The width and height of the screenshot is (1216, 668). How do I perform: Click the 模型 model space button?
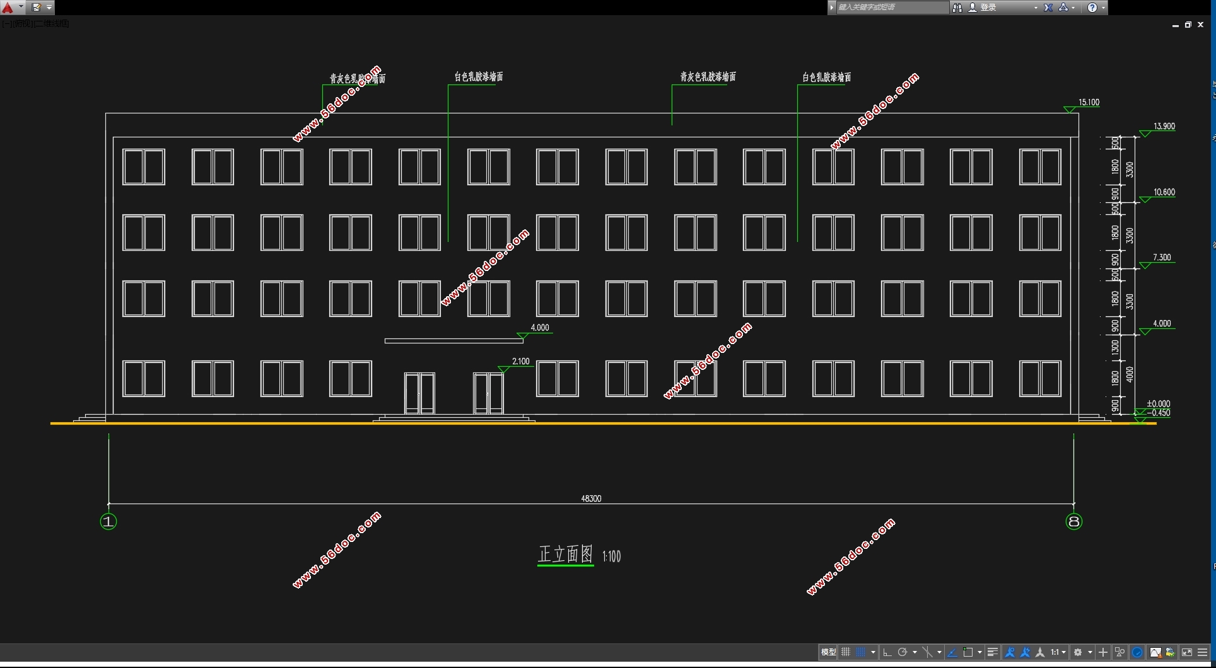point(828,652)
